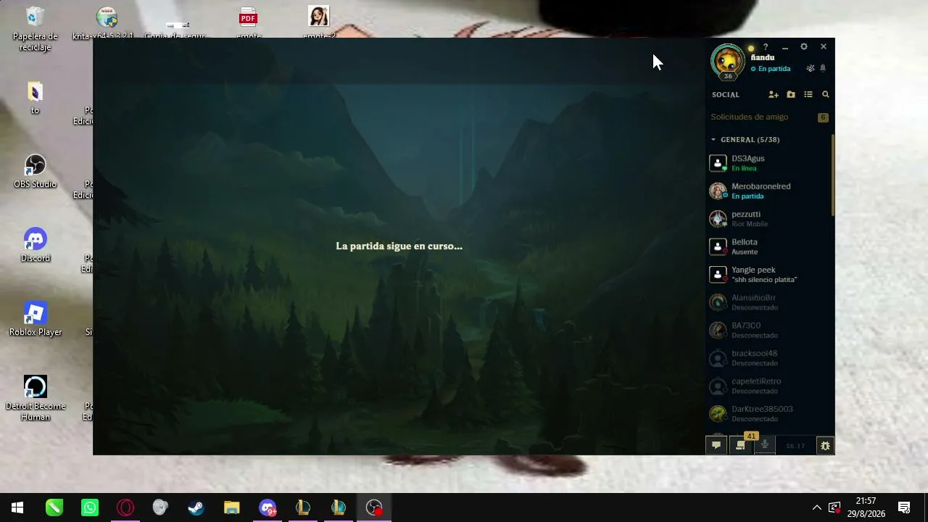Click the new friend folder icon
Image resolution: width=928 pixels, height=522 pixels.
pos(791,95)
